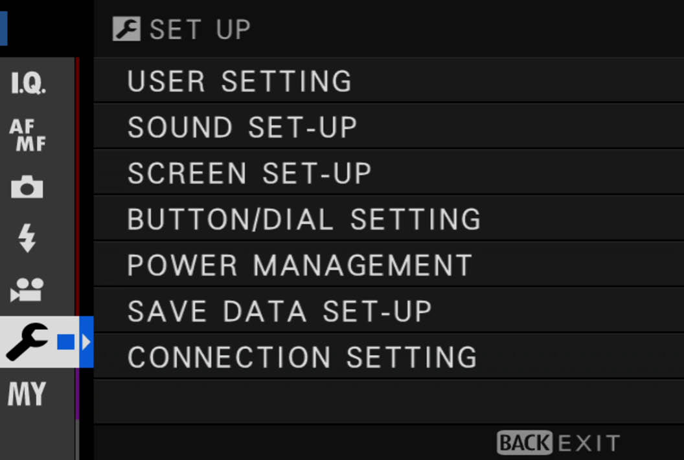
Task: Click the blue square page indicator
Action: pyautogui.click(x=66, y=342)
